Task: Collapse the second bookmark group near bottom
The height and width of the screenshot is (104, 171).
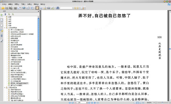Action: pos(5,87)
